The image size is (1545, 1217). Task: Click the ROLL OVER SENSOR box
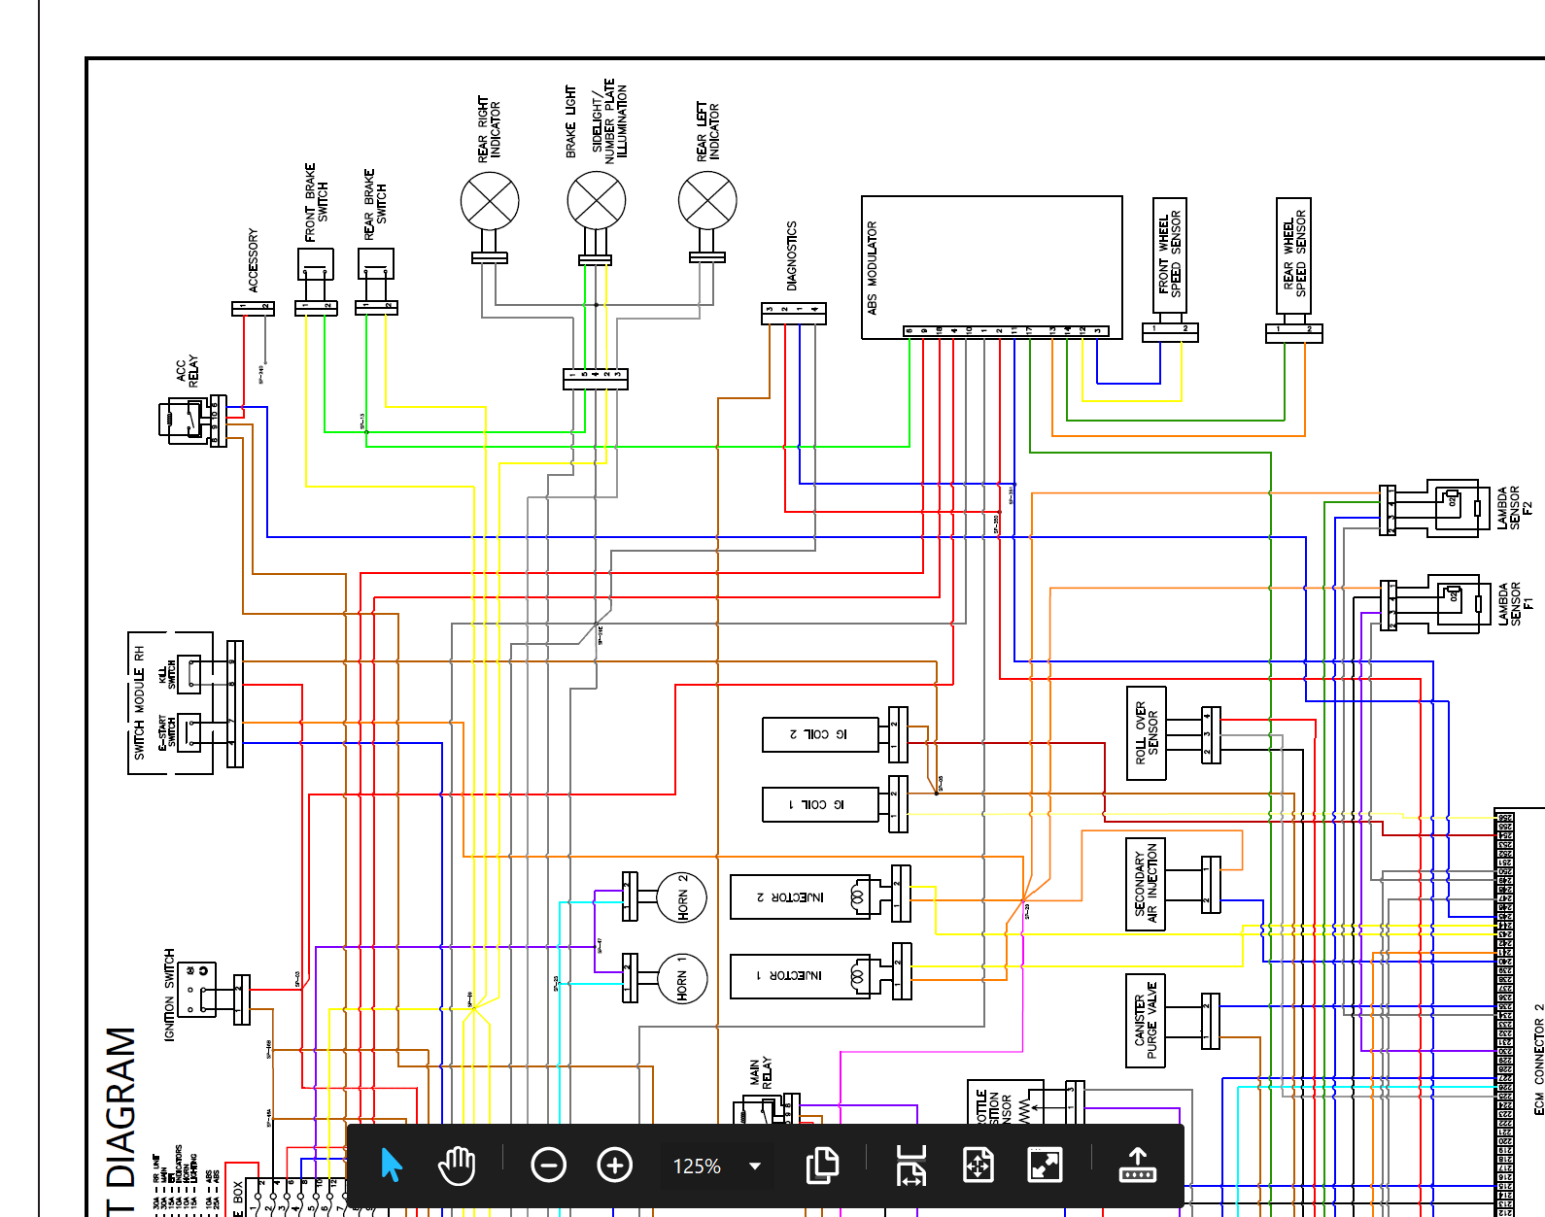(1146, 733)
